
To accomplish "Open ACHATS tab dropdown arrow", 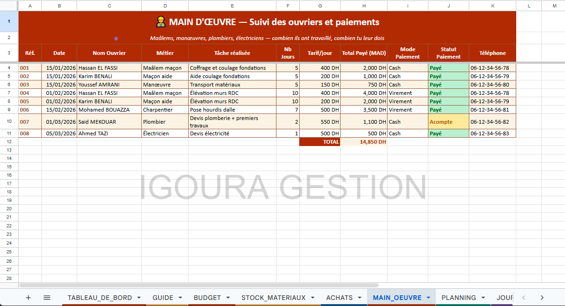I will click(359, 298).
